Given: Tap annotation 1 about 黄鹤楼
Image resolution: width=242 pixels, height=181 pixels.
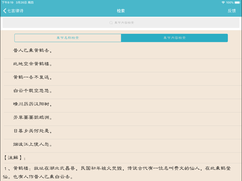Looking at the screenshot, I should click(x=117, y=172).
